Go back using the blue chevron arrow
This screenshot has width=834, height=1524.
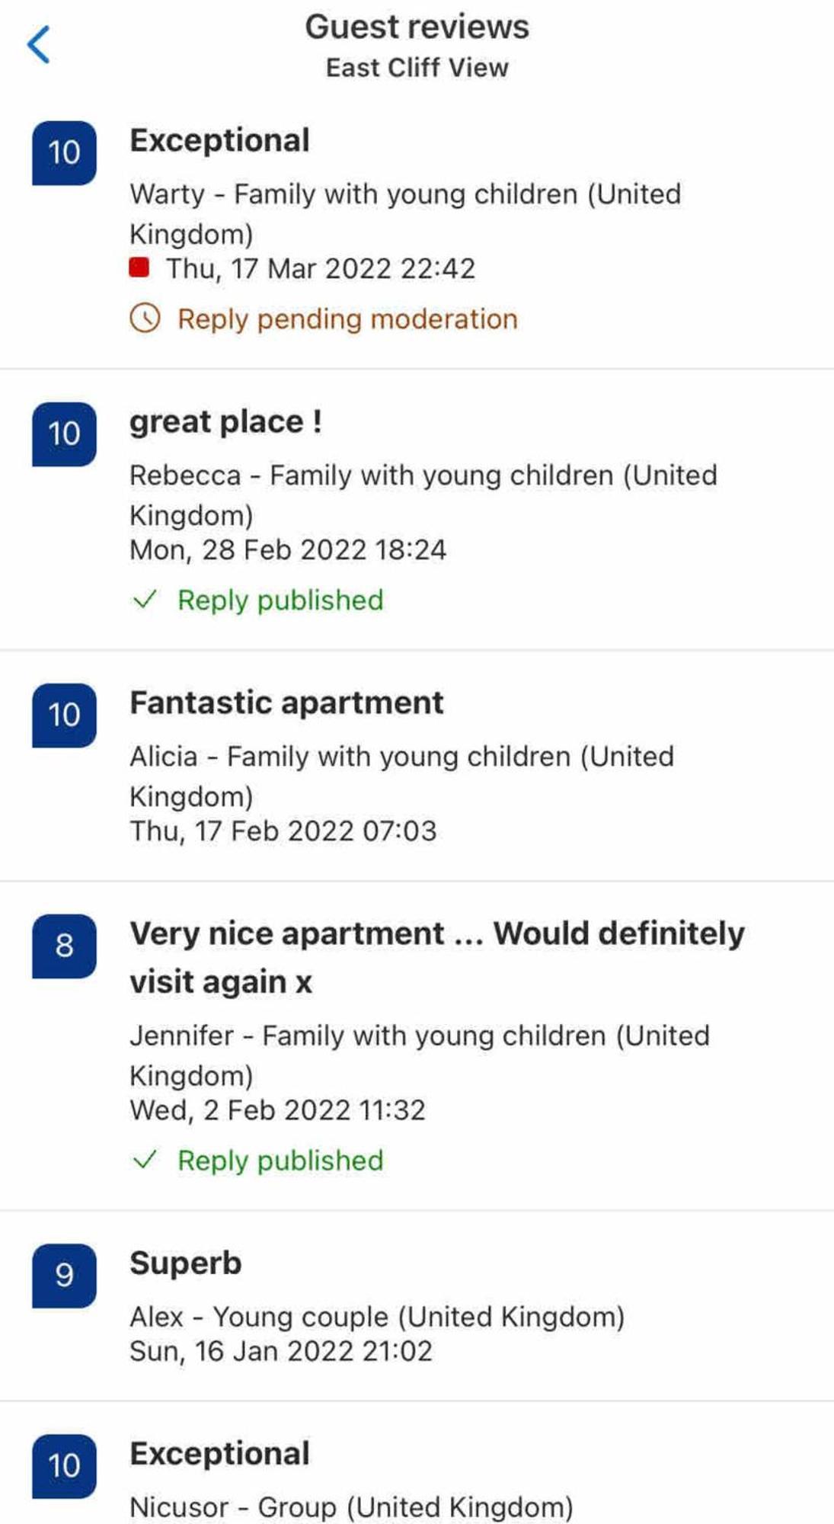(x=38, y=44)
